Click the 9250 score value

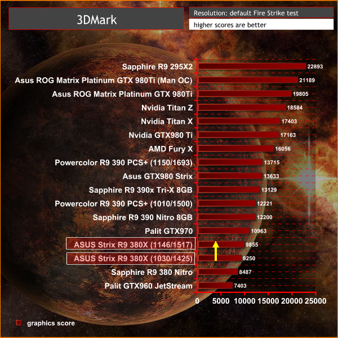[249, 259]
